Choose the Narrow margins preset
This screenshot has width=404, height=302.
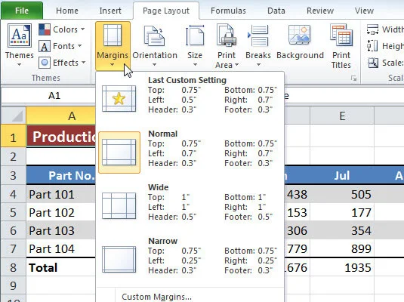point(190,256)
